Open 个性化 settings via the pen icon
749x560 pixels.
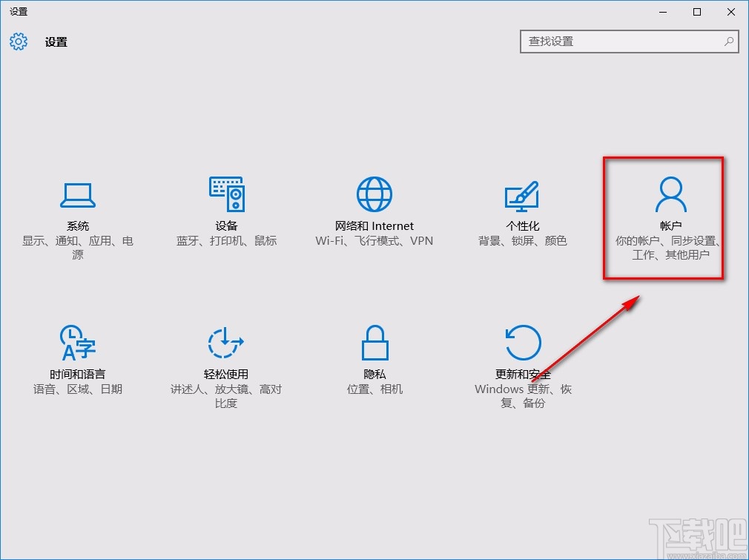point(523,194)
